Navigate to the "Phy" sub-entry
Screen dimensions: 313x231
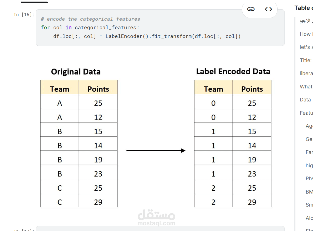click(309, 178)
